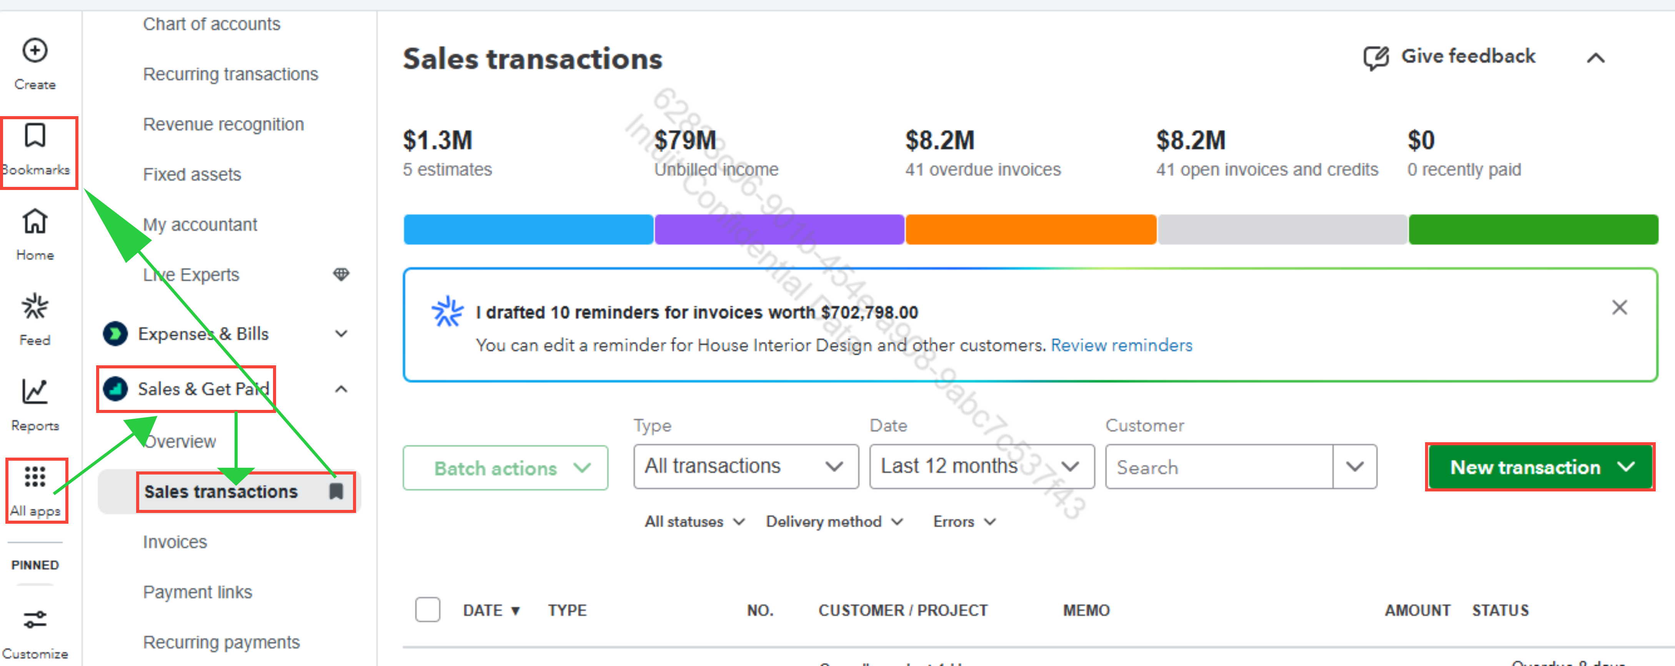Viewport: 1675px width, 666px height.
Task: Check the select-all checkbox in table header
Action: click(x=427, y=610)
